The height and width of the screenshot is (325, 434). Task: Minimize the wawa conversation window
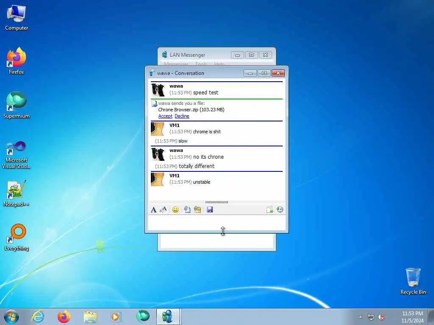[x=250, y=73]
